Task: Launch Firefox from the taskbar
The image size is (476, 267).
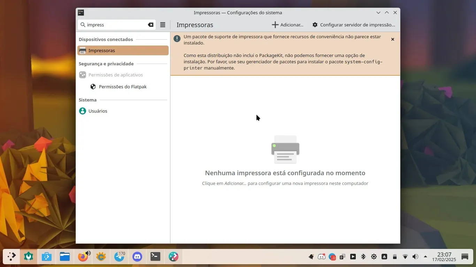Action: [83, 257]
